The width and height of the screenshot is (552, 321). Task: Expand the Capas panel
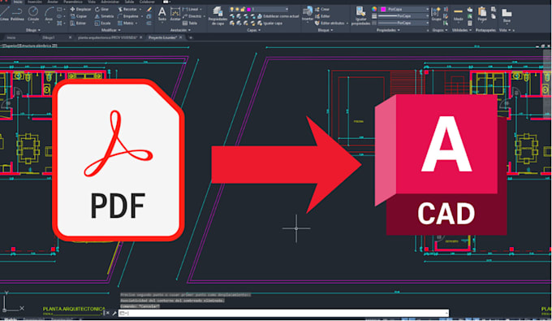click(x=253, y=30)
